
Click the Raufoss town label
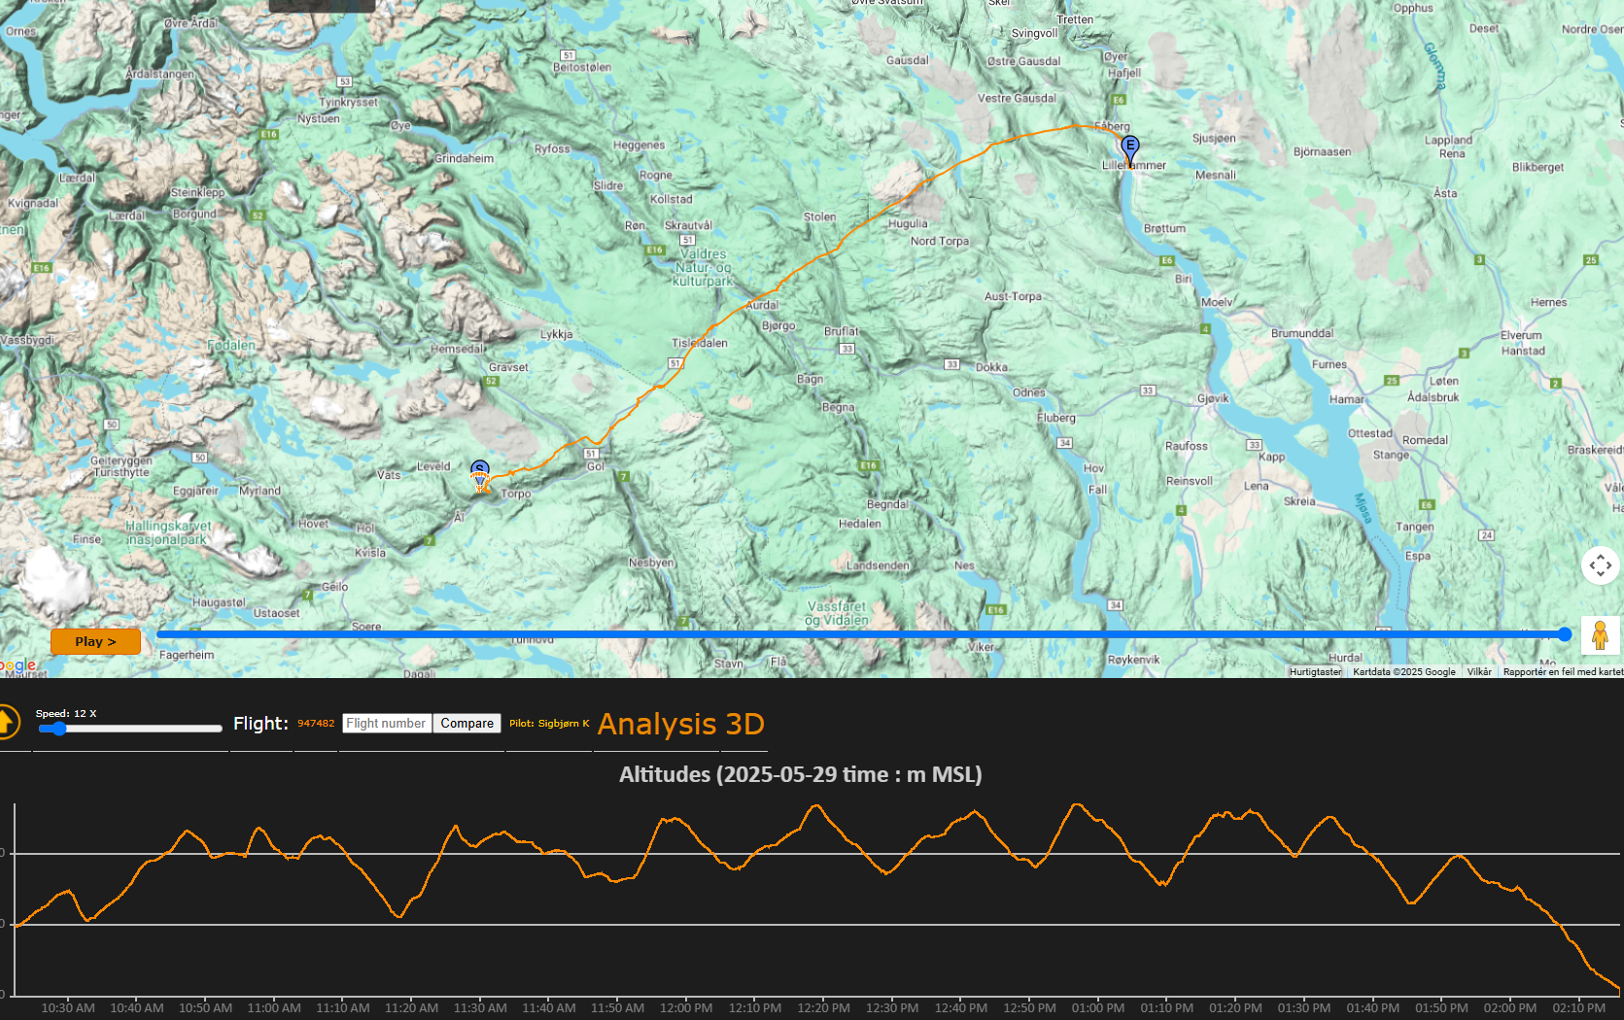tap(1187, 446)
